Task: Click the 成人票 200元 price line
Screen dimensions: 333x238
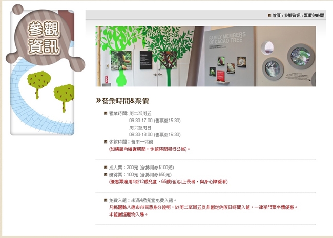Action: click(x=141, y=168)
